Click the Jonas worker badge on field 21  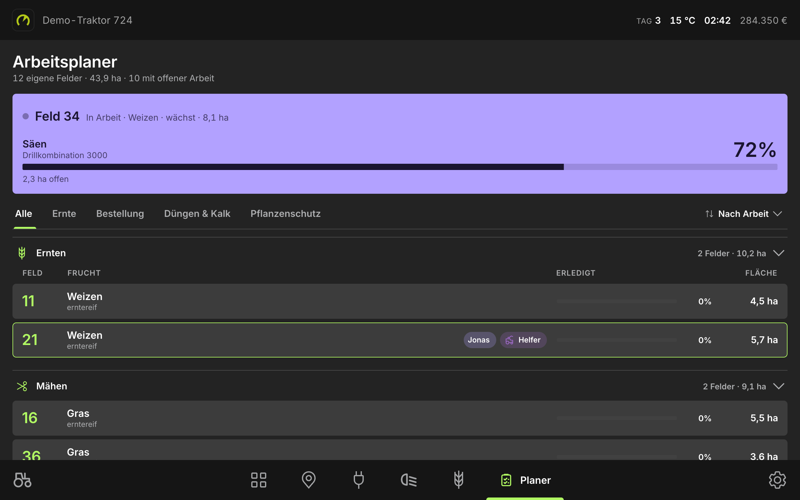(479, 340)
